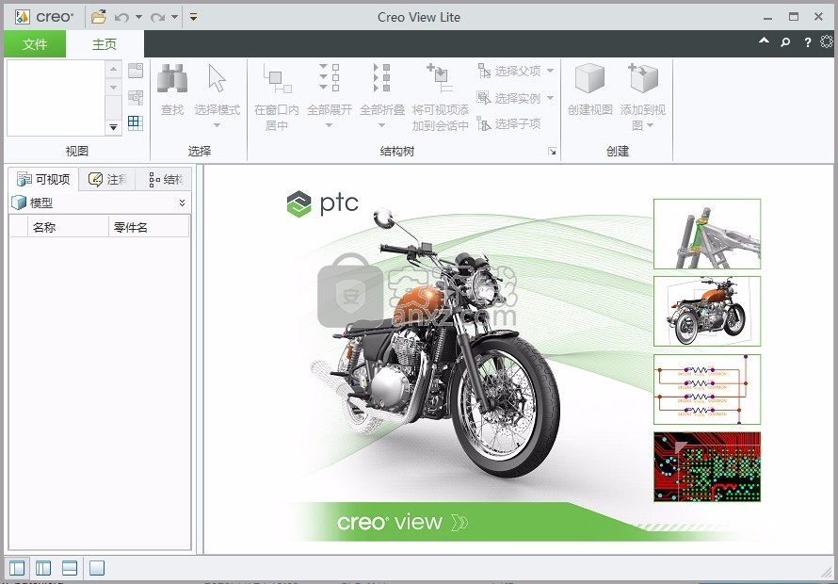Click 将可视项添加到会话中 icon
The width and height of the screenshot is (838, 584).
440,78
